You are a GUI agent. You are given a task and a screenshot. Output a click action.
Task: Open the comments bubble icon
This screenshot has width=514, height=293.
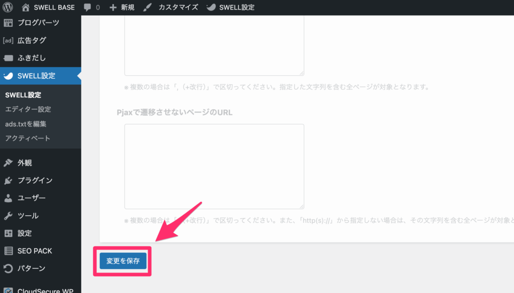point(88,8)
